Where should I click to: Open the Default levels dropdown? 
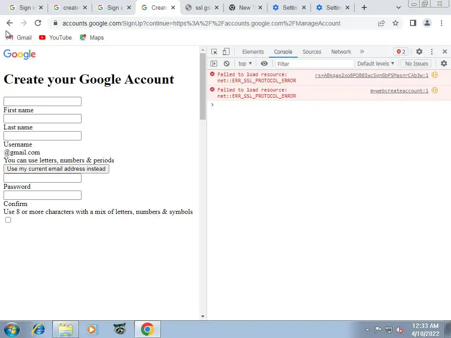point(376,63)
